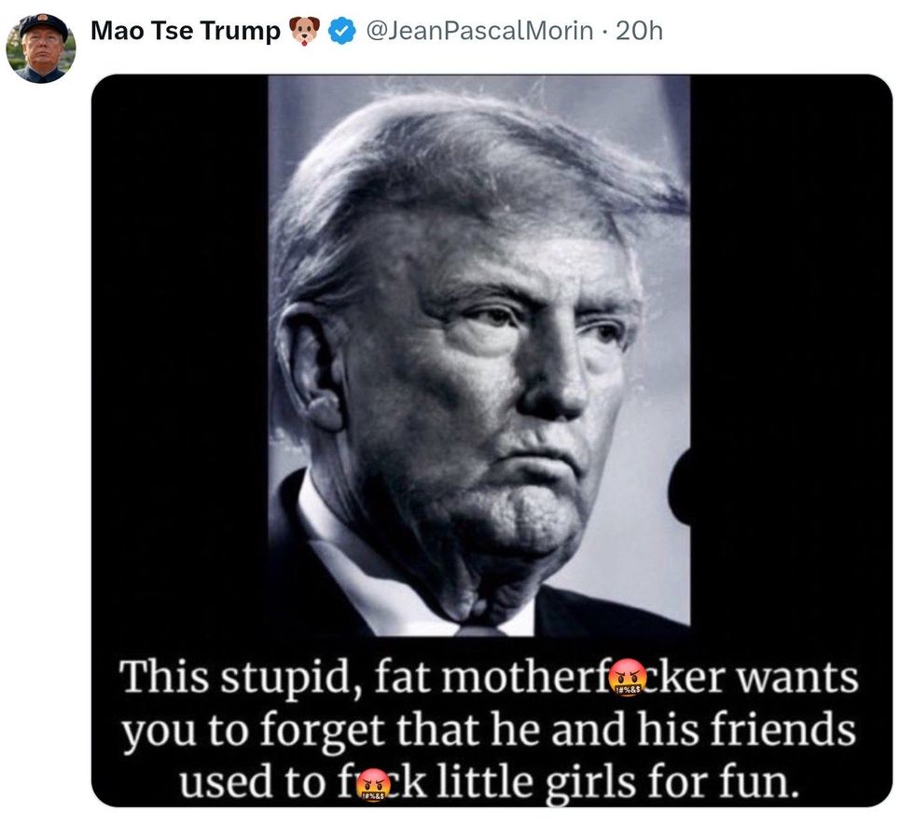The height and width of the screenshot is (826, 914).
Task: Open the black-and-white portrait photo
Action: 479,355
